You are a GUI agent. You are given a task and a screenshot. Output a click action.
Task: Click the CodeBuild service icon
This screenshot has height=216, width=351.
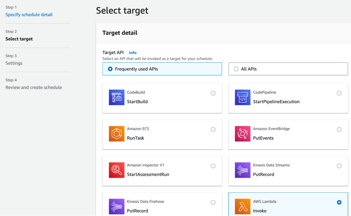tap(117, 98)
